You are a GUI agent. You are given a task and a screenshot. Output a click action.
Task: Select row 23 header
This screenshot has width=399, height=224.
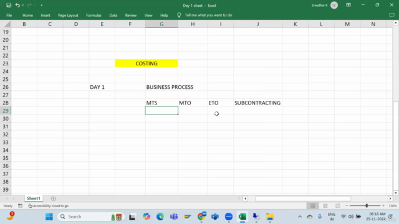(6, 63)
